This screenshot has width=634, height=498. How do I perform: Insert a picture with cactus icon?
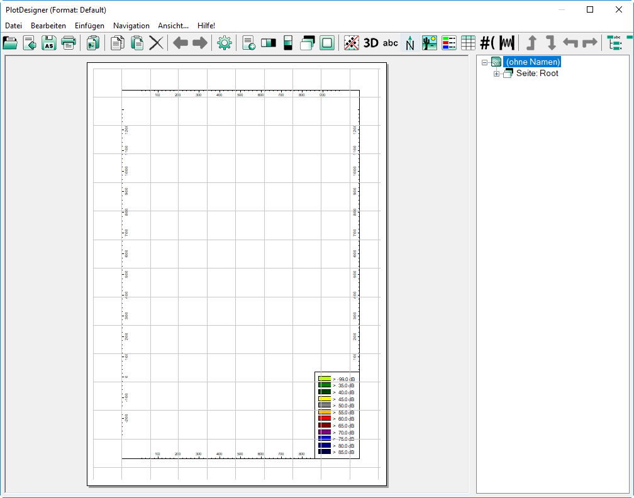(x=430, y=43)
